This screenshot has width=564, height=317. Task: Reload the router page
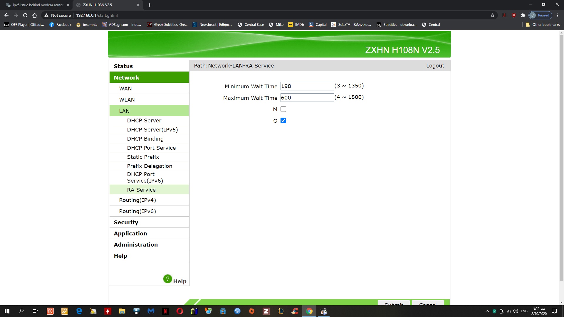click(25, 15)
